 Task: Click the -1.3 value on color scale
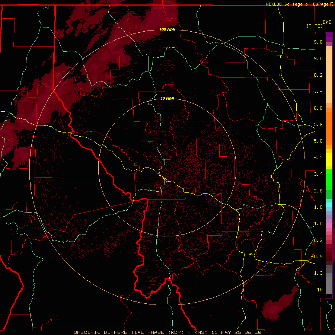pyautogui.click(x=317, y=273)
